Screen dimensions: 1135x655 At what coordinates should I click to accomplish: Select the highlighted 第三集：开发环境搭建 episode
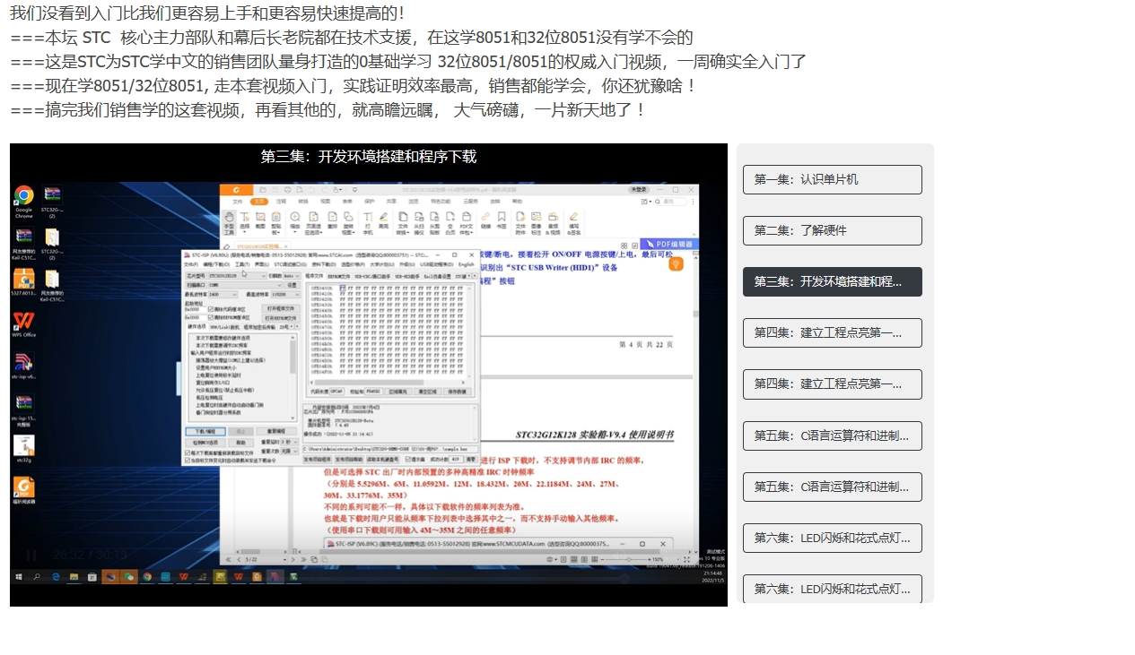pos(832,281)
